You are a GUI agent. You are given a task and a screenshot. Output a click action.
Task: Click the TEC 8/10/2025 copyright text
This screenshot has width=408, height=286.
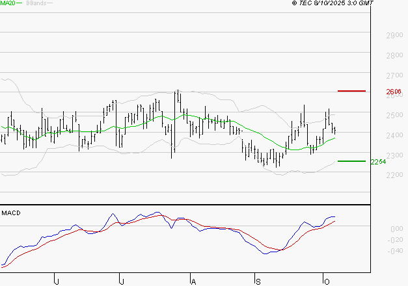(x=333, y=3)
